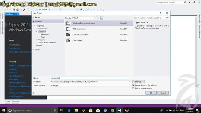Click Open Project link on Start Page
201x113 pixels.
coord(15,48)
